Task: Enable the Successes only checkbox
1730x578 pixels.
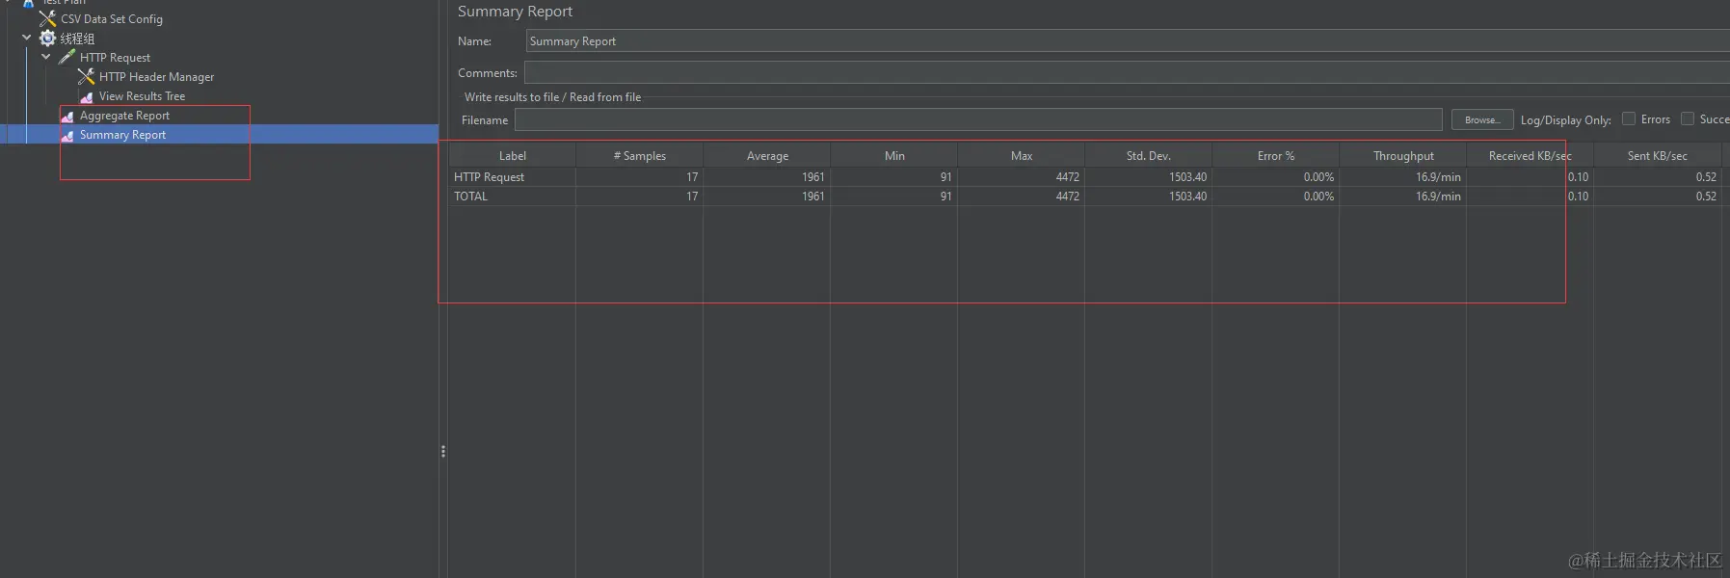Action: [x=1688, y=118]
